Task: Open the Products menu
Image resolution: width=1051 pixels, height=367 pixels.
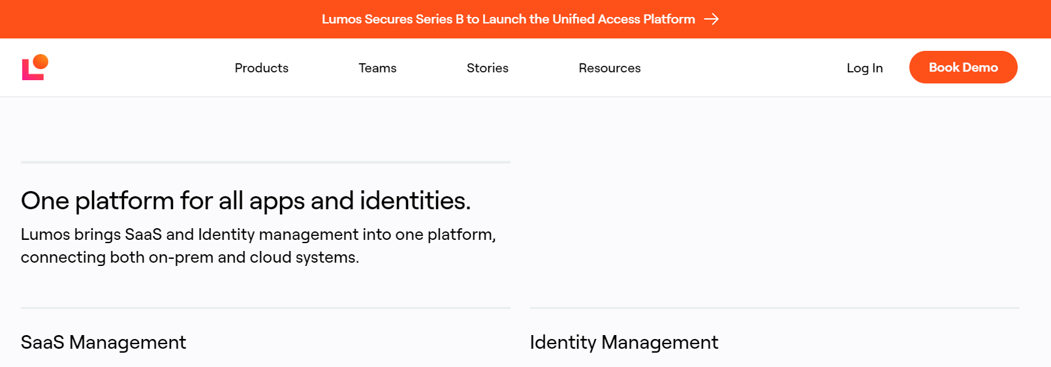Action: (x=262, y=68)
